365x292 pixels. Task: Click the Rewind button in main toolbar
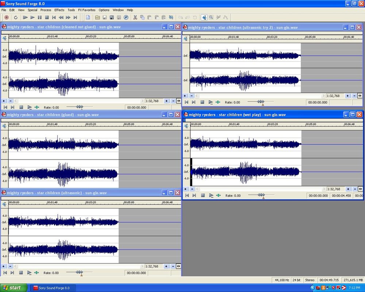61,18
